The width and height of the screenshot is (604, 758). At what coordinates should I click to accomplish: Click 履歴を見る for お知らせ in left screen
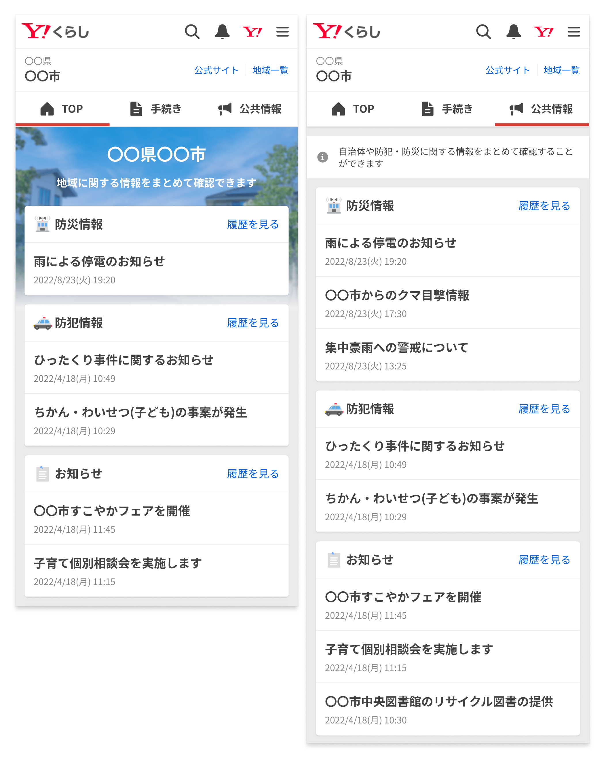point(253,474)
